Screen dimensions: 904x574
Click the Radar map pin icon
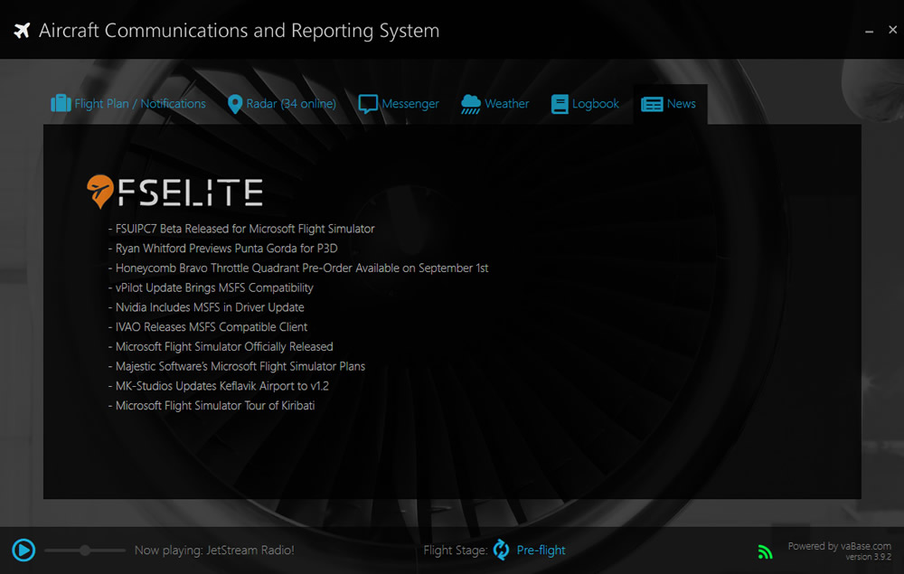point(235,104)
